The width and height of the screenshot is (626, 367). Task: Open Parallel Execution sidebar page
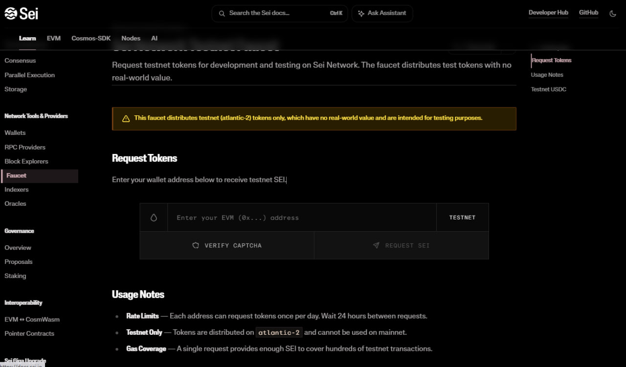click(x=29, y=75)
